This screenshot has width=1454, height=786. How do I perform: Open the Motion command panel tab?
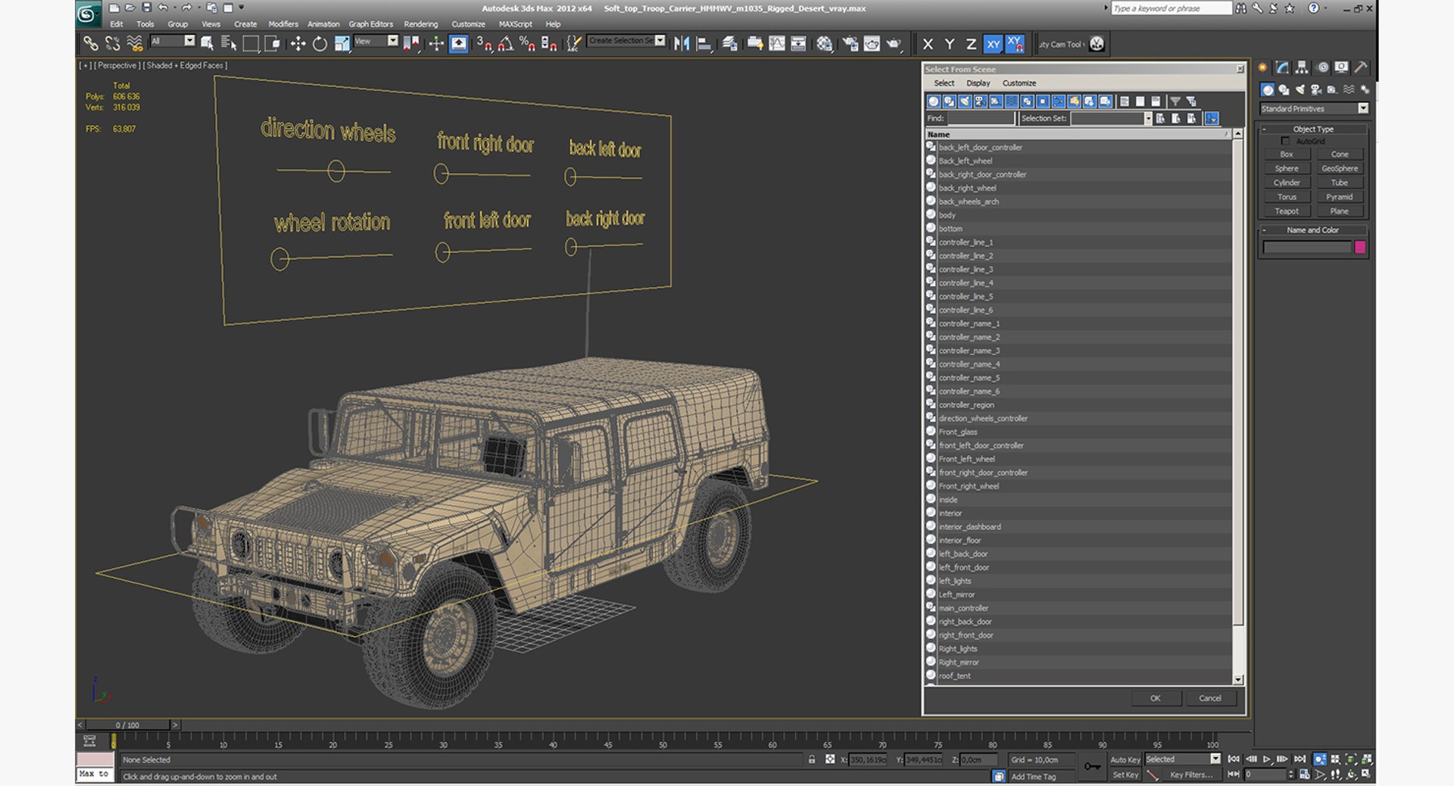[1322, 67]
